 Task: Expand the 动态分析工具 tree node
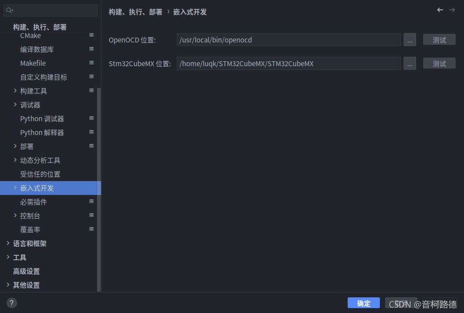point(15,160)
